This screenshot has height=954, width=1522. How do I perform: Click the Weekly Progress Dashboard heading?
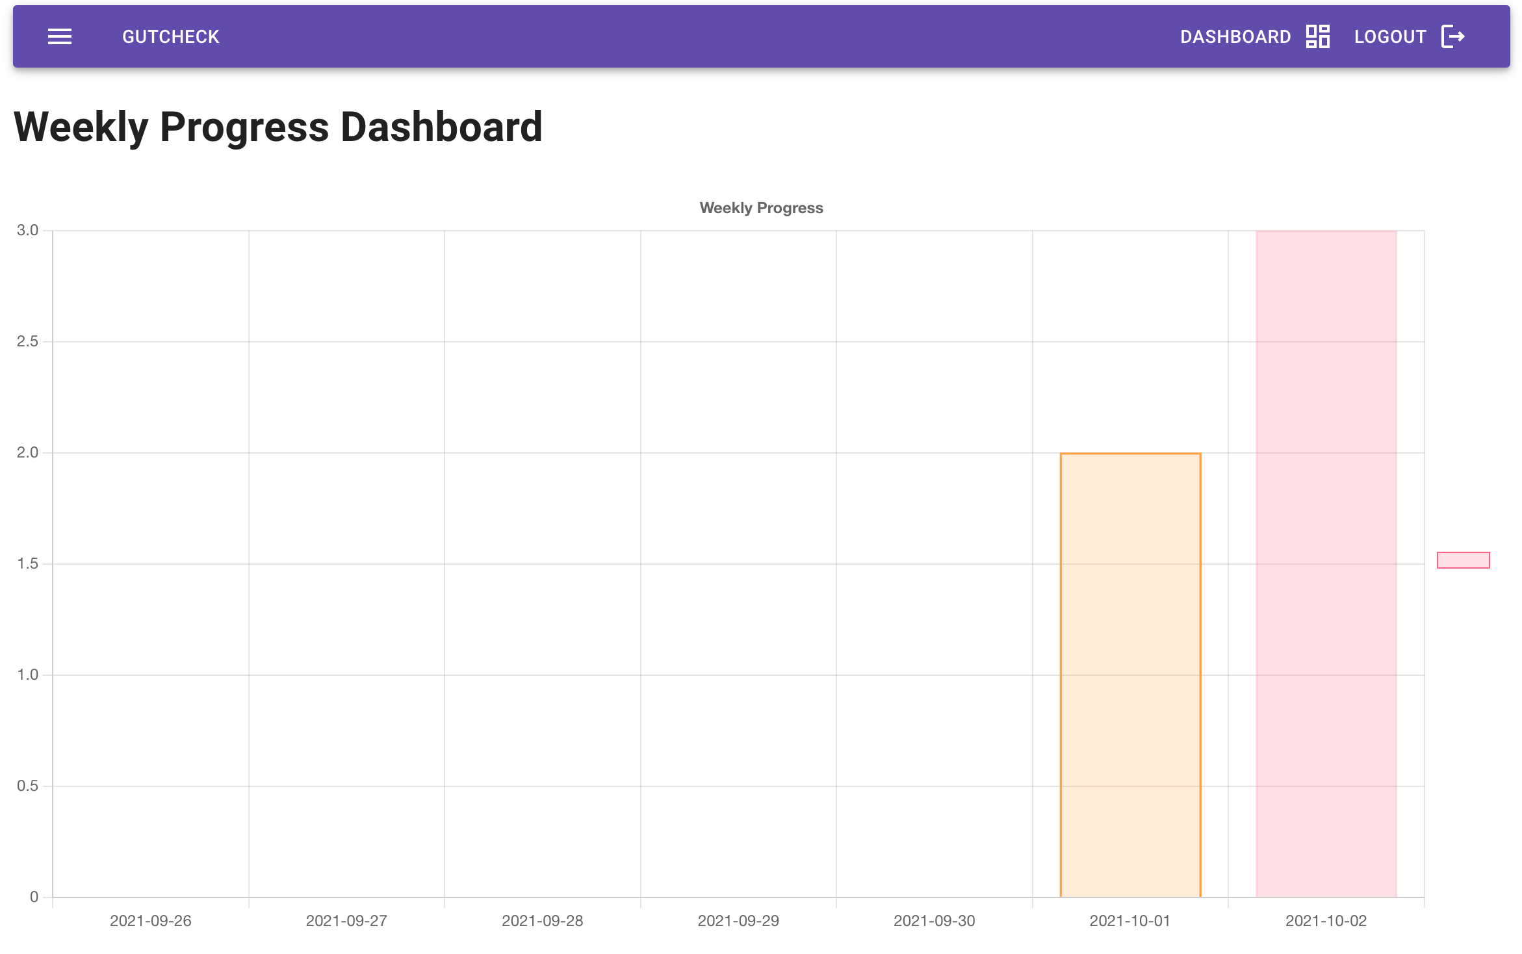click(278, 127)
